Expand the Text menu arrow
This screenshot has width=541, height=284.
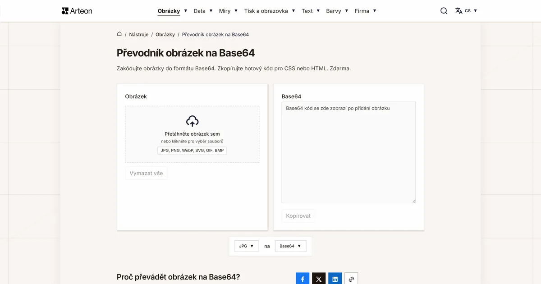(318, 11)
